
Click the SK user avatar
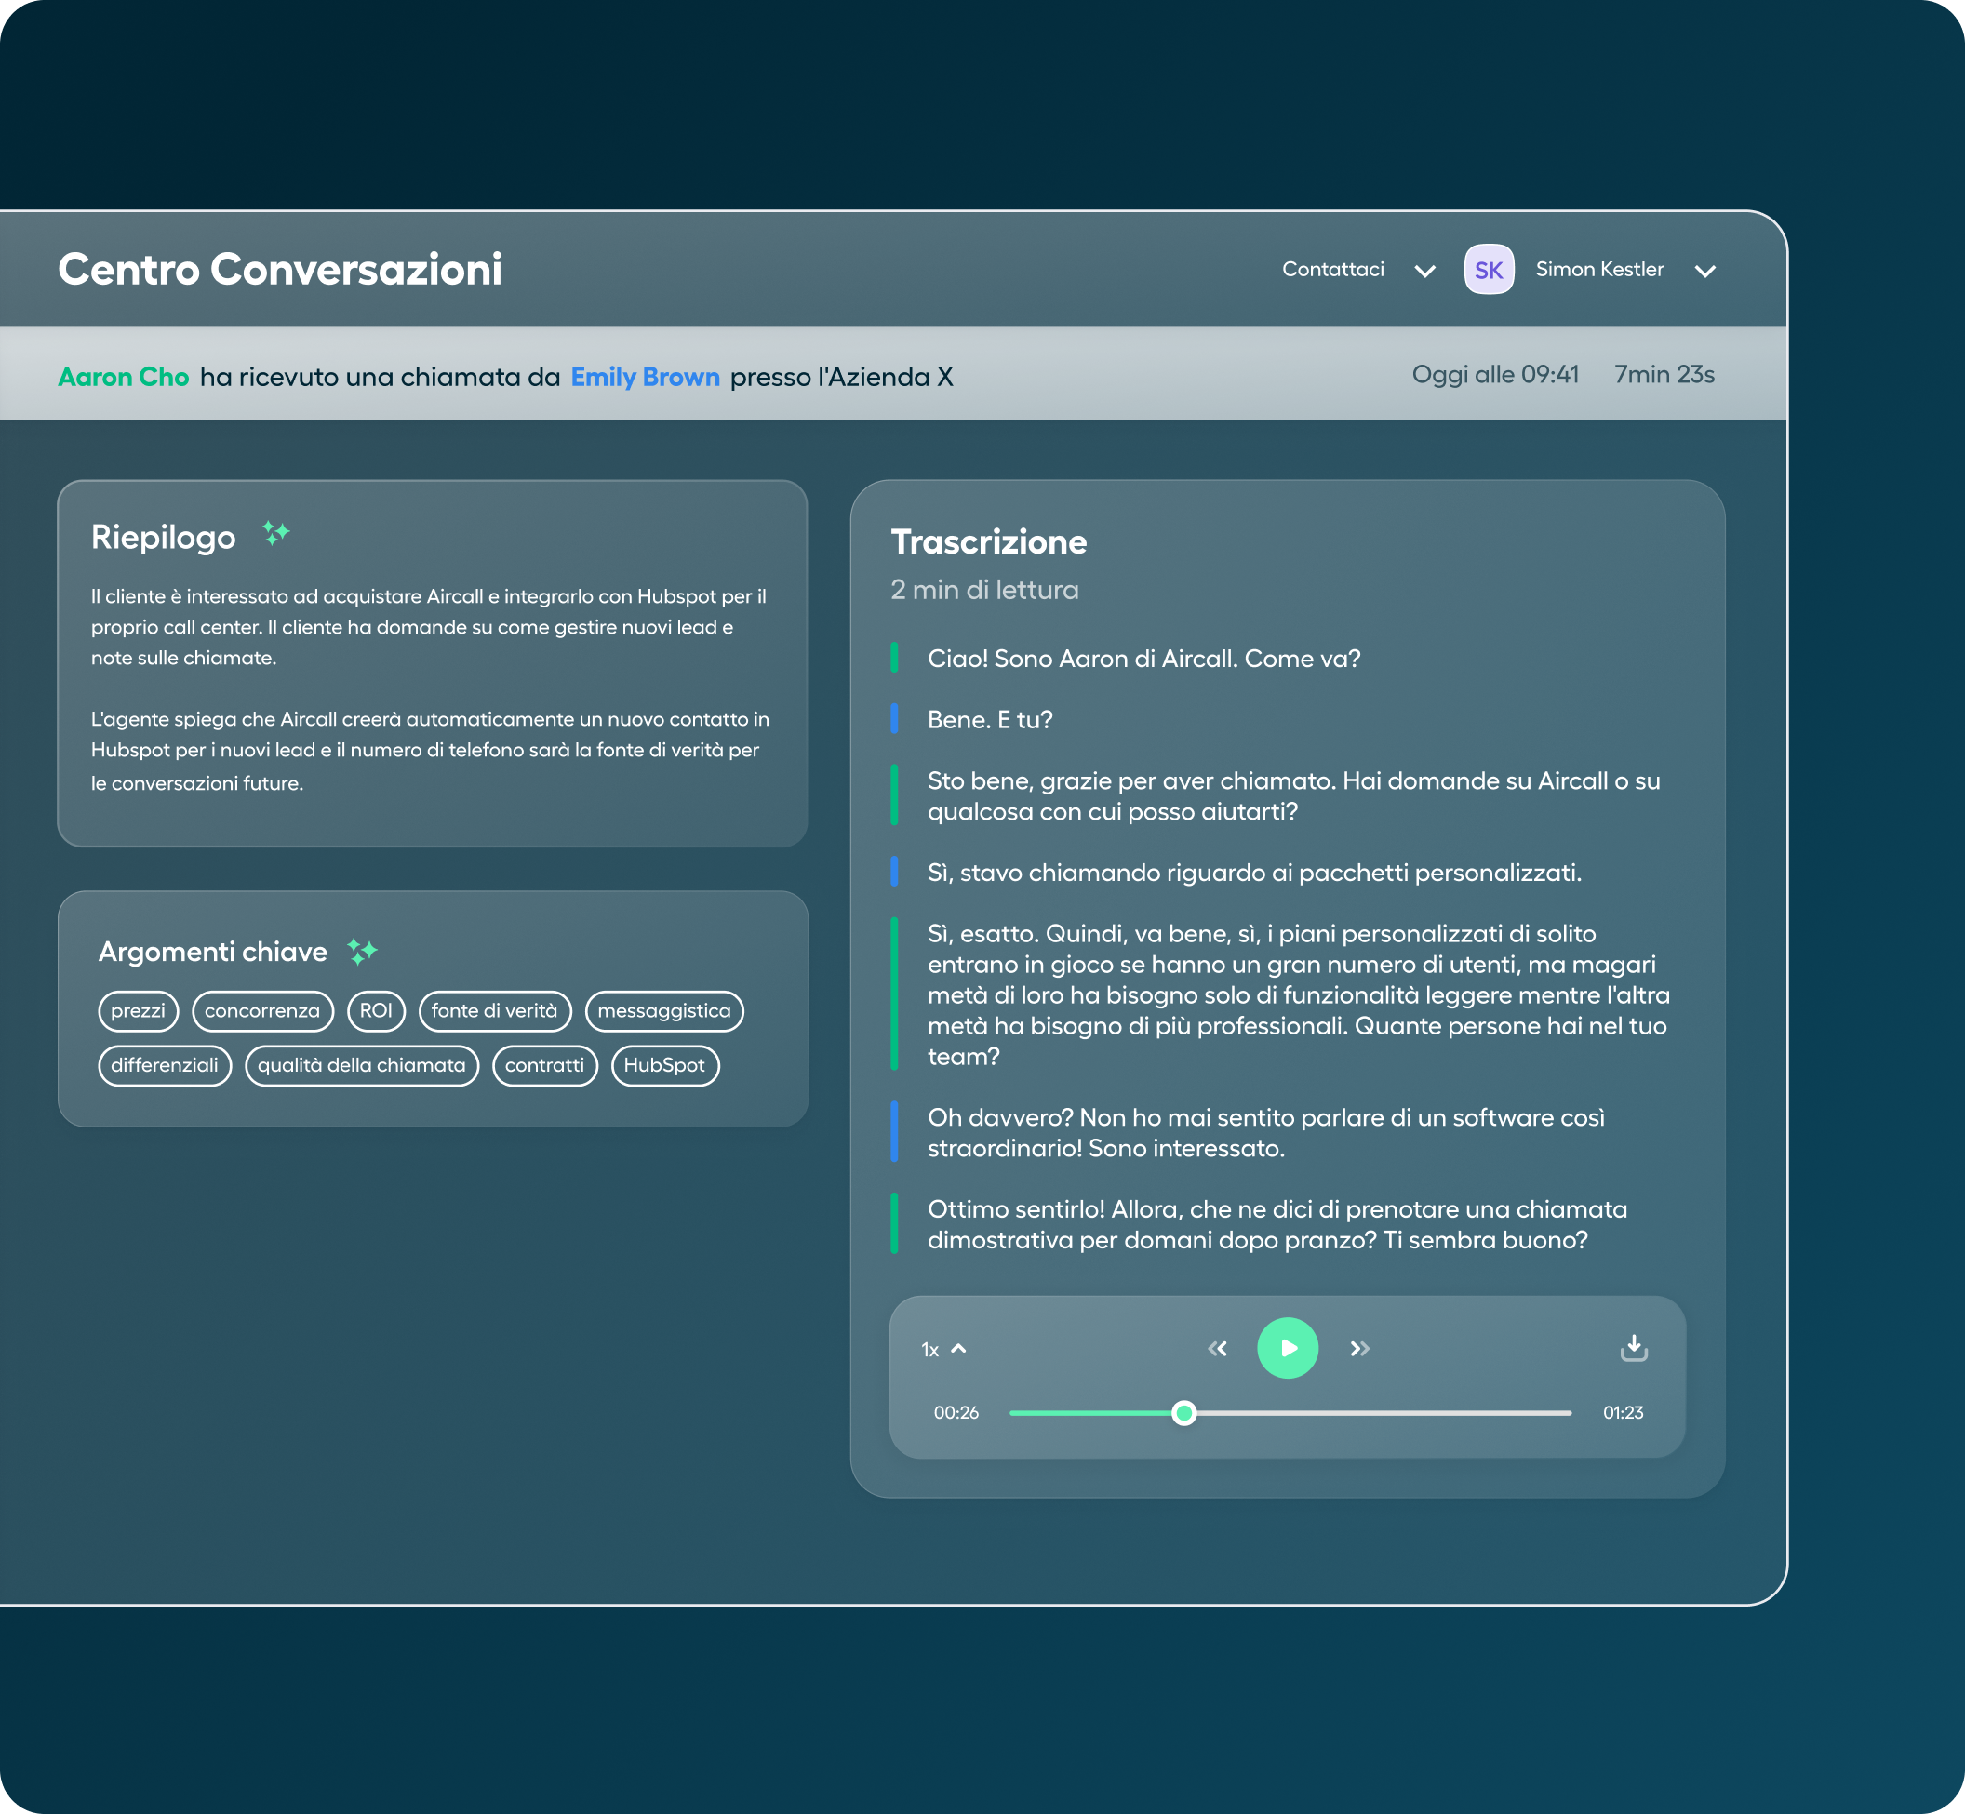coord(1489,270)
